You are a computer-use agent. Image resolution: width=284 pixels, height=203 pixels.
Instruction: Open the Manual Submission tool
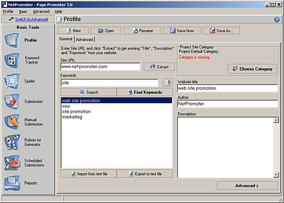(x=24, y=122)
